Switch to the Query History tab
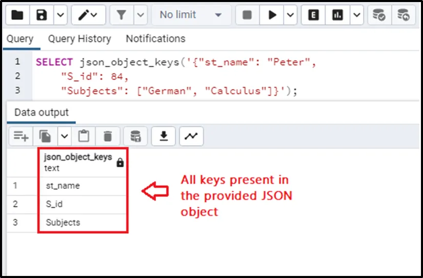This screenshot has height=278, width=423. click(79, 39)
